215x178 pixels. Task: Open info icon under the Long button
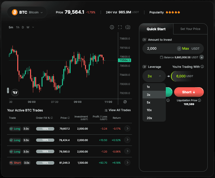[x=168, y=101]
